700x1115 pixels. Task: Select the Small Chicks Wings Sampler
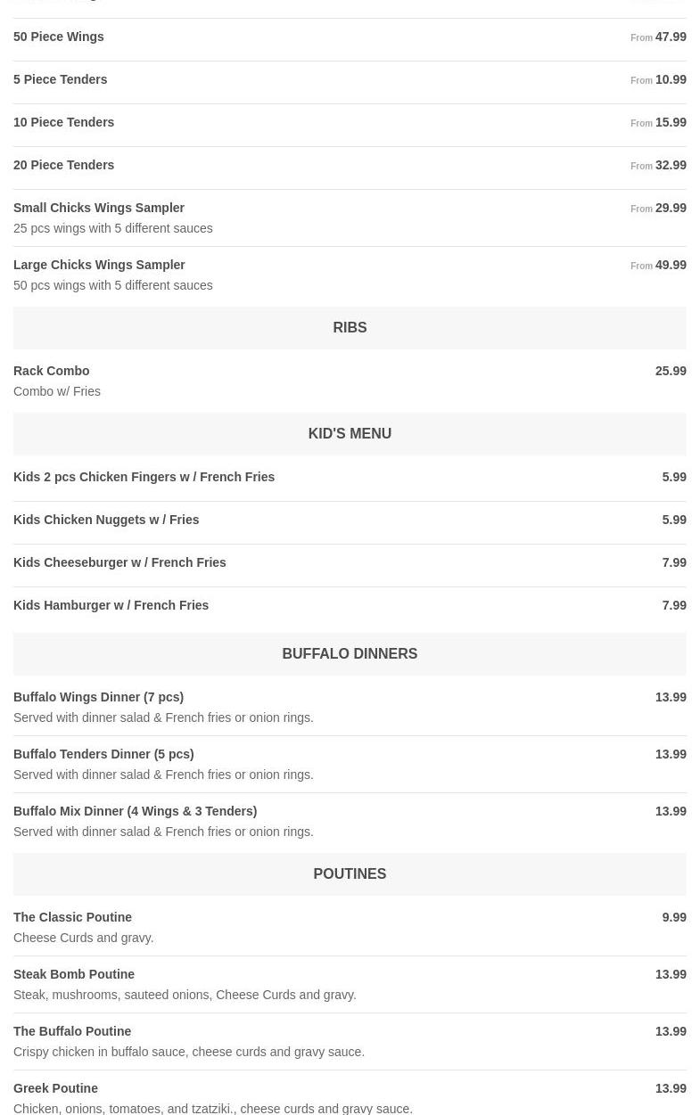click(99, 209)
